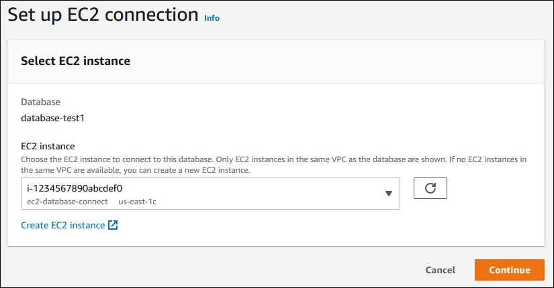The image size is (554, 288).
Task: Click the Select EC2 instance panel header
Action: click(75, 61)
